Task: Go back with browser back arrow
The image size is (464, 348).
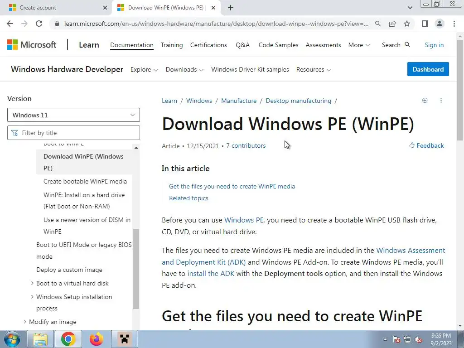Action: click(10, 24)
